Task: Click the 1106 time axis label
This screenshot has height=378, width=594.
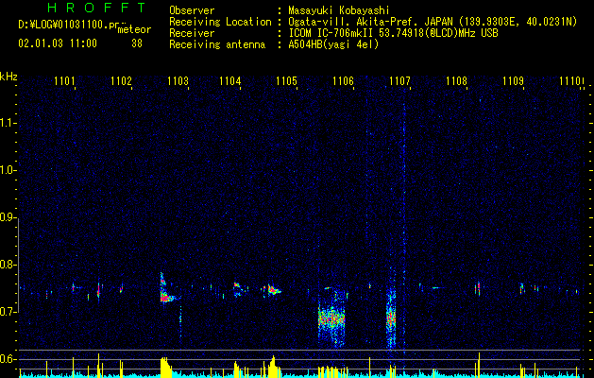Action: click(343, 80)
